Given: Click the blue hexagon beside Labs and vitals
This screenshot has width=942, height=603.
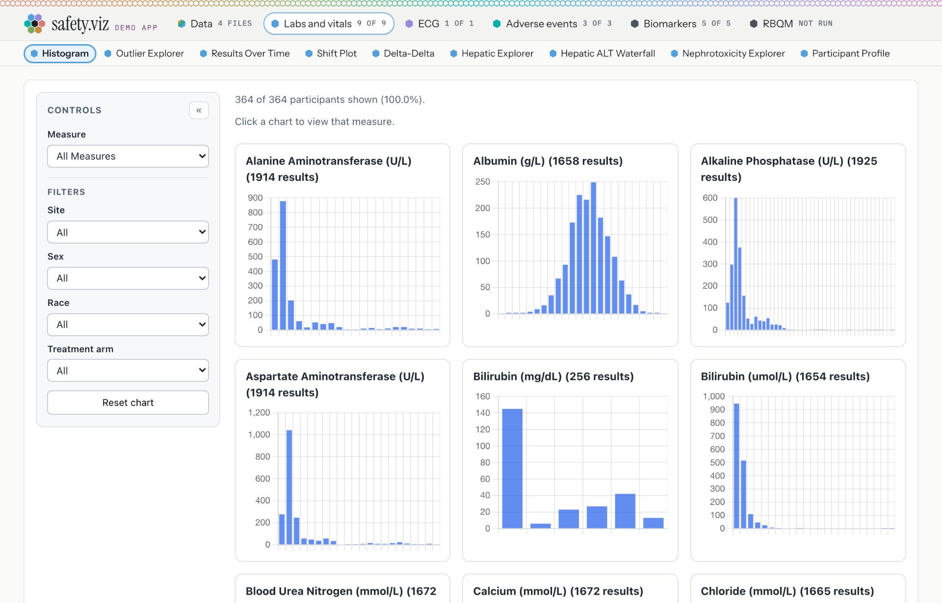Looking at the screenshot, I should tap(275, 24).
